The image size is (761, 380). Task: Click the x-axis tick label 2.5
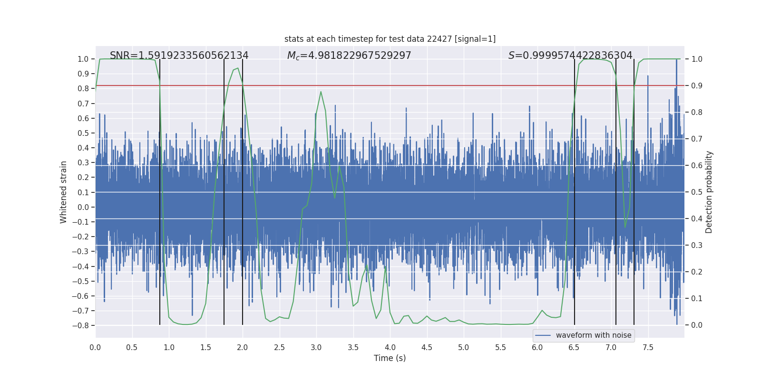tap(279, 347)
